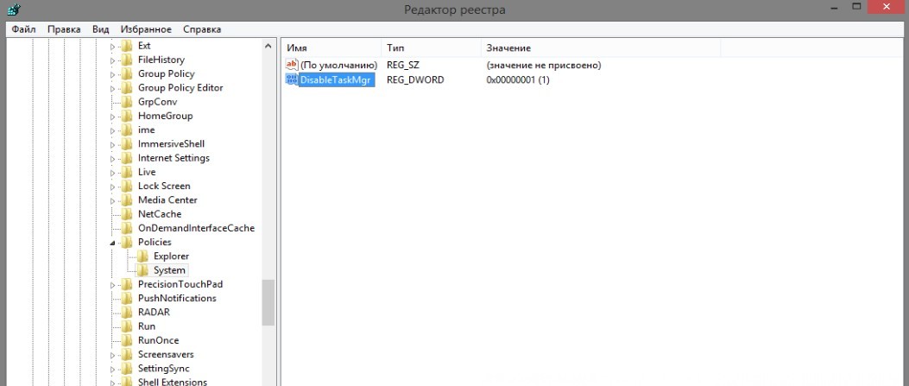Expand the Ext key

[113, 46]
